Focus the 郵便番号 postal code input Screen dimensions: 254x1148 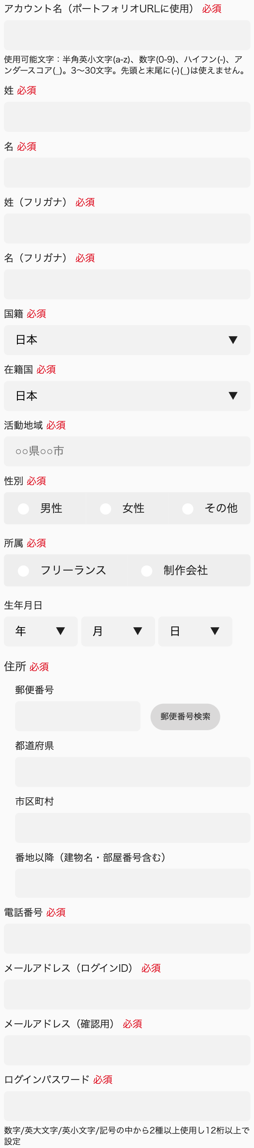[x=77, y=716]
